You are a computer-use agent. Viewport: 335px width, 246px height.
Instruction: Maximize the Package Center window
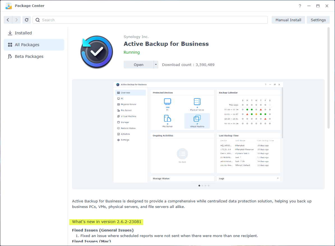318,6
